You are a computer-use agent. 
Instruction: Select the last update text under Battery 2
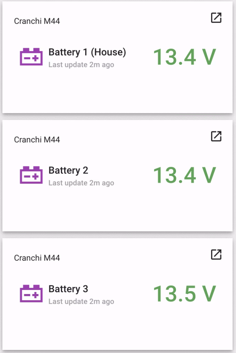point(81,183)
